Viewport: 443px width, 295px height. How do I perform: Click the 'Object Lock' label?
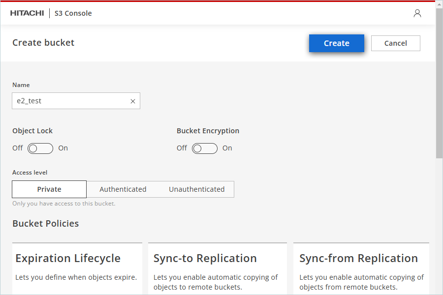pos(32,131)
